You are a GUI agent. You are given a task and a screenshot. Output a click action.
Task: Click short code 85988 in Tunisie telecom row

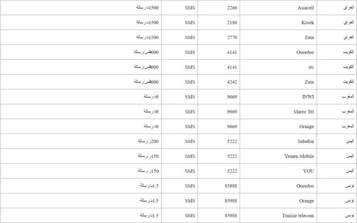click(x=231, y=215)
